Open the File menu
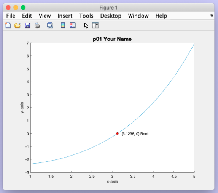Viewport: 218px width, 193px height. point(11,16)
